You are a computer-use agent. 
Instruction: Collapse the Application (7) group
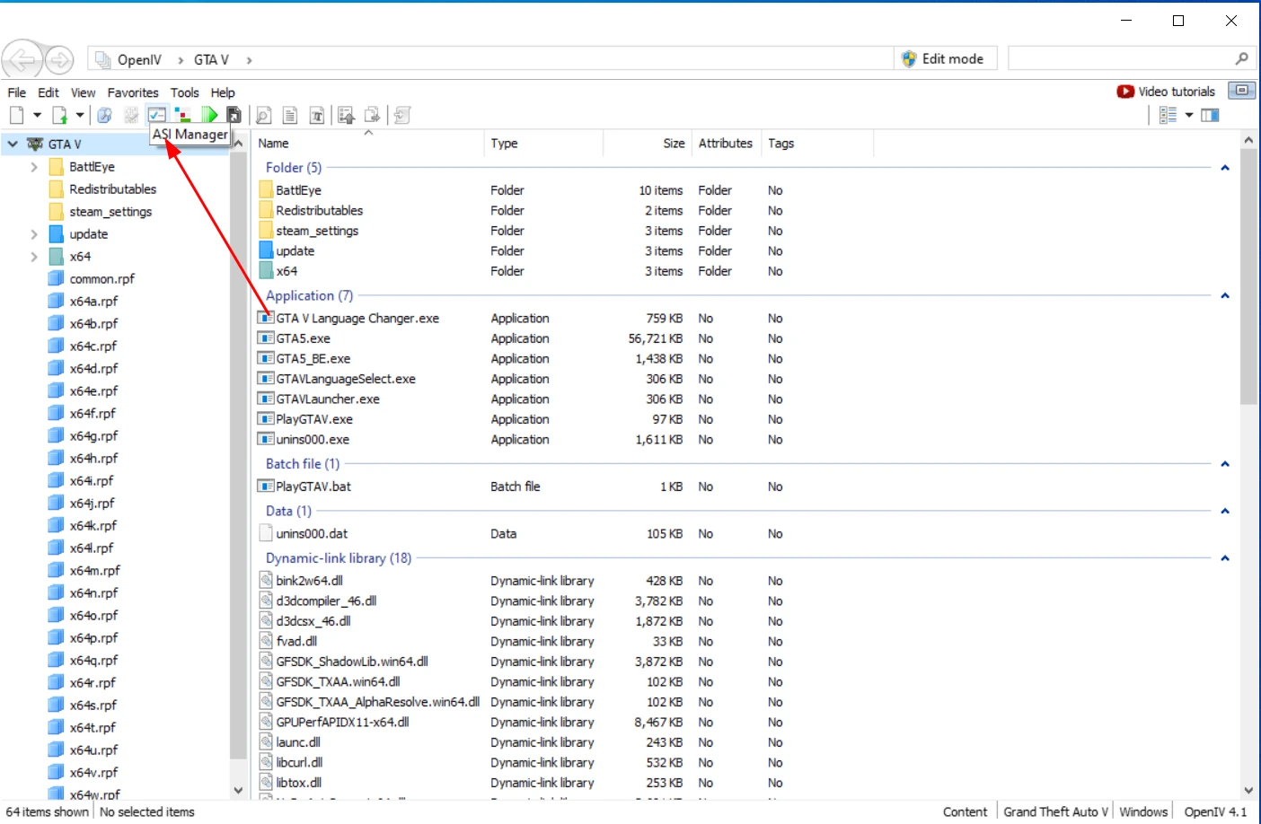pyautogui.click(x=1225, y=295)
